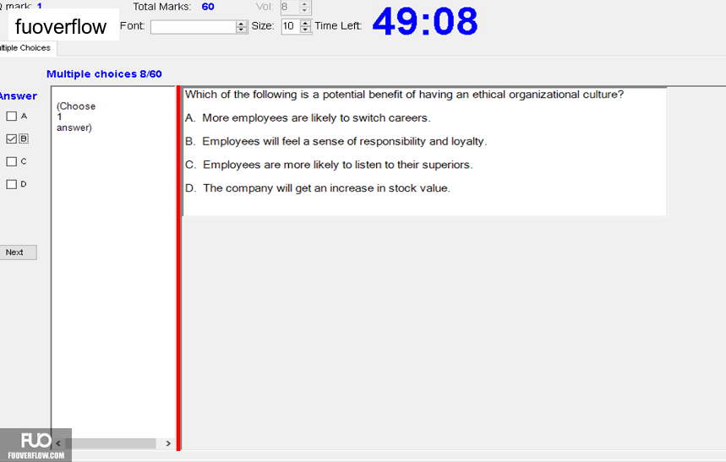Click the Size value field
The height and width of the screenshot is (462, 726).
click(x=290, y=26)
